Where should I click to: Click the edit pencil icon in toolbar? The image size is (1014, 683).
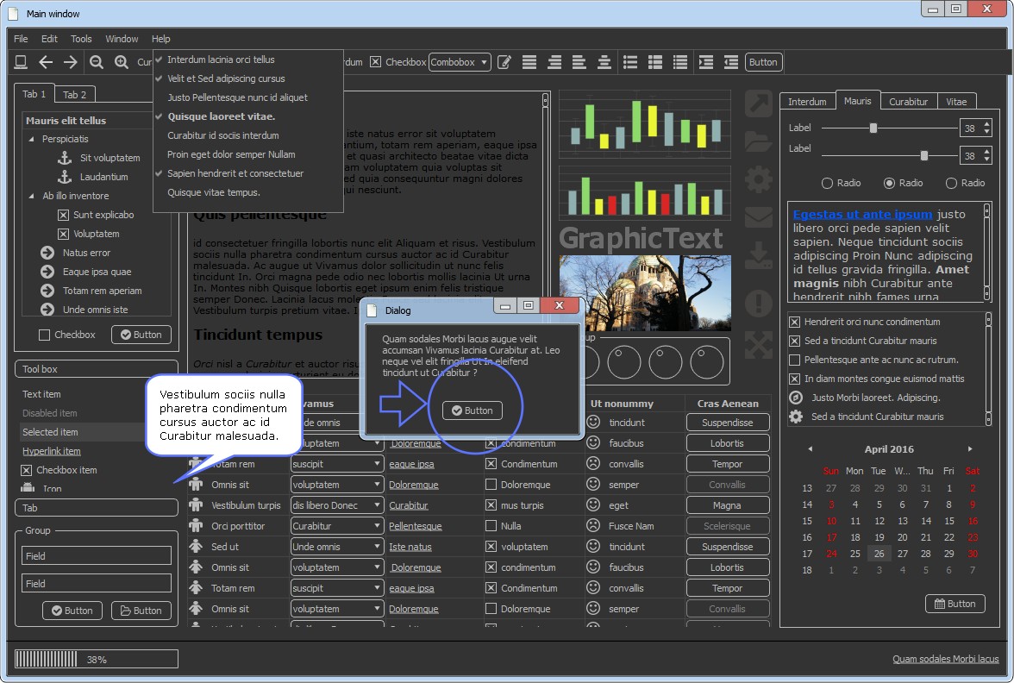[x=504, y=62]
